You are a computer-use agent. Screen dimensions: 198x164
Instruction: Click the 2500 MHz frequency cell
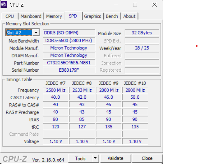(x=56, y=90)
